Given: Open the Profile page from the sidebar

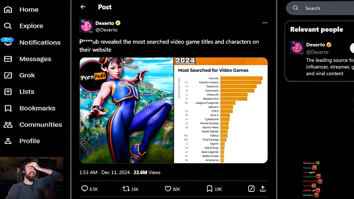Looking at the screenshot, I should point(22,141).
